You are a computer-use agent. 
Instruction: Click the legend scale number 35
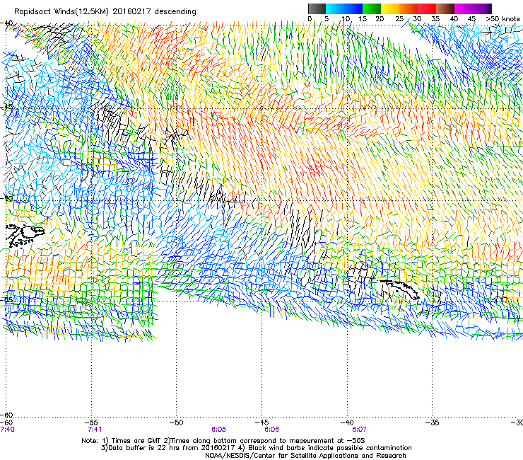(435, 19)
